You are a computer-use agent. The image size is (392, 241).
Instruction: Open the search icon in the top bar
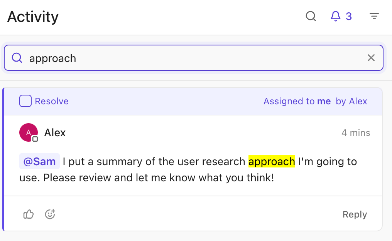coord(311,17)
